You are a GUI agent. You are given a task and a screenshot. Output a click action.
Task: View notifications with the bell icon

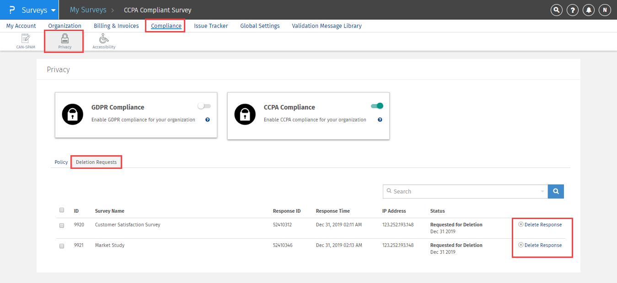(589, 10)
